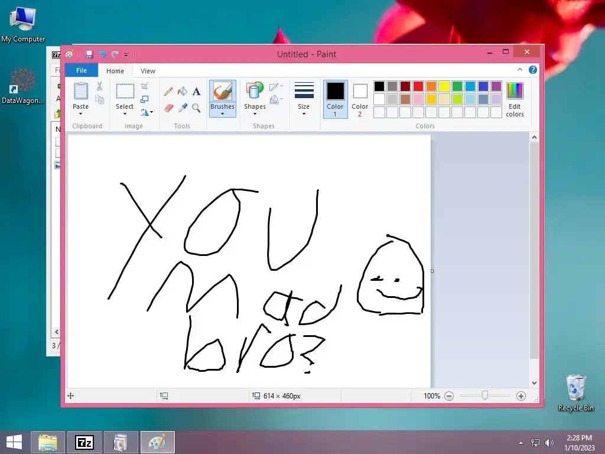605x454 pixels.
Task: Expand the Shapes dropdown arrow
Action: pyautogui.click(x=255, y=114)
